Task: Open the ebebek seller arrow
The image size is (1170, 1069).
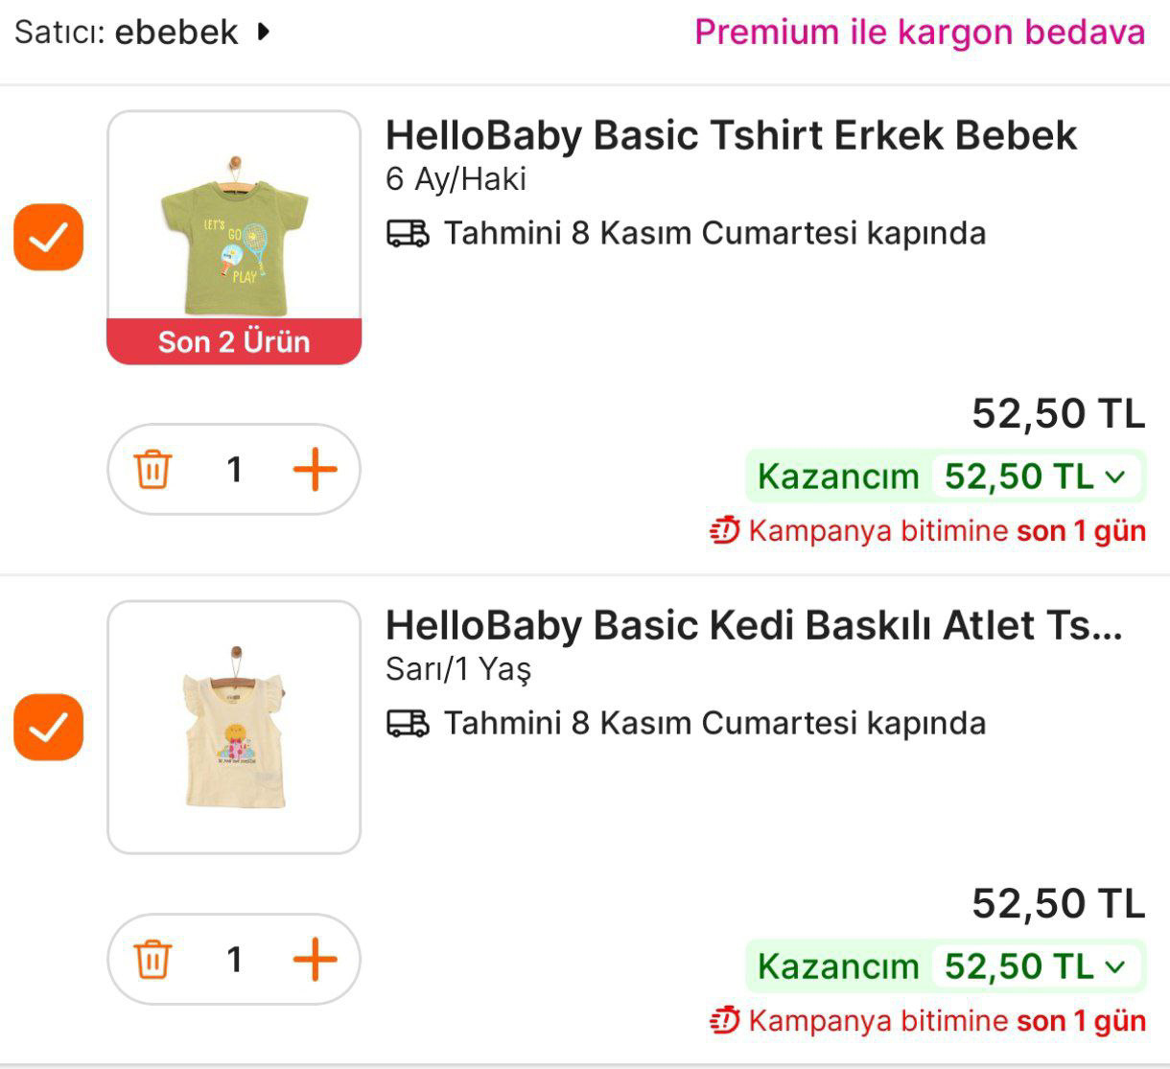Action: (x=264, y=32)
